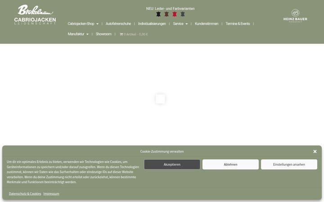Click the Brokelmann Cabriojacken logo

35,15
